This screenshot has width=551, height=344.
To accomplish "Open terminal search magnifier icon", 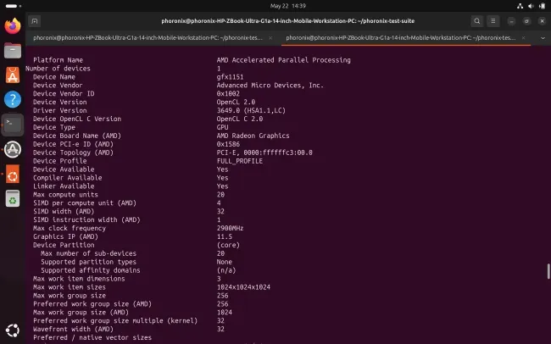I will [477, 21].
